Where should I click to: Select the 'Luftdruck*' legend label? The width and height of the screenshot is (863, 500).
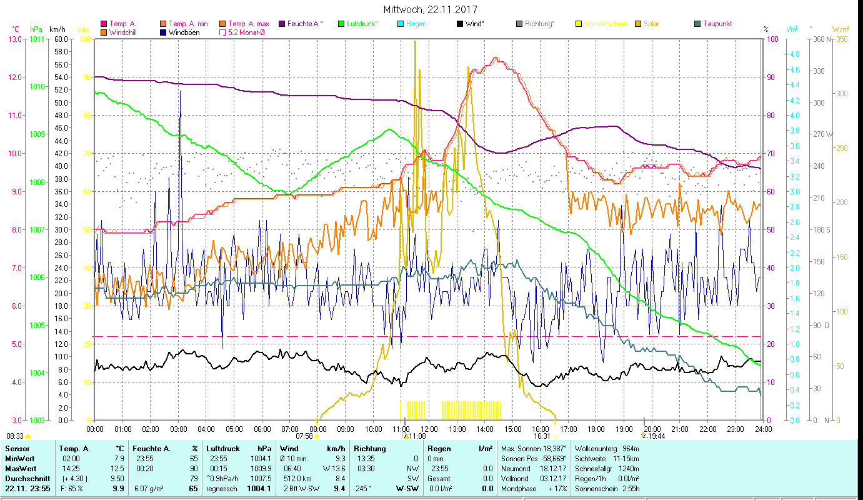click(x=363, y=24)
